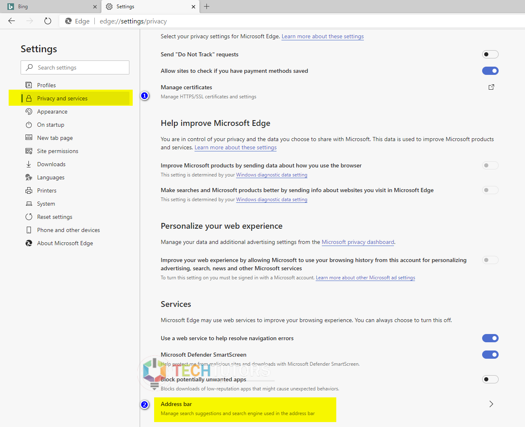Open Printers settings section
This screenshot has height=427, width=525.
coord(75,190)
